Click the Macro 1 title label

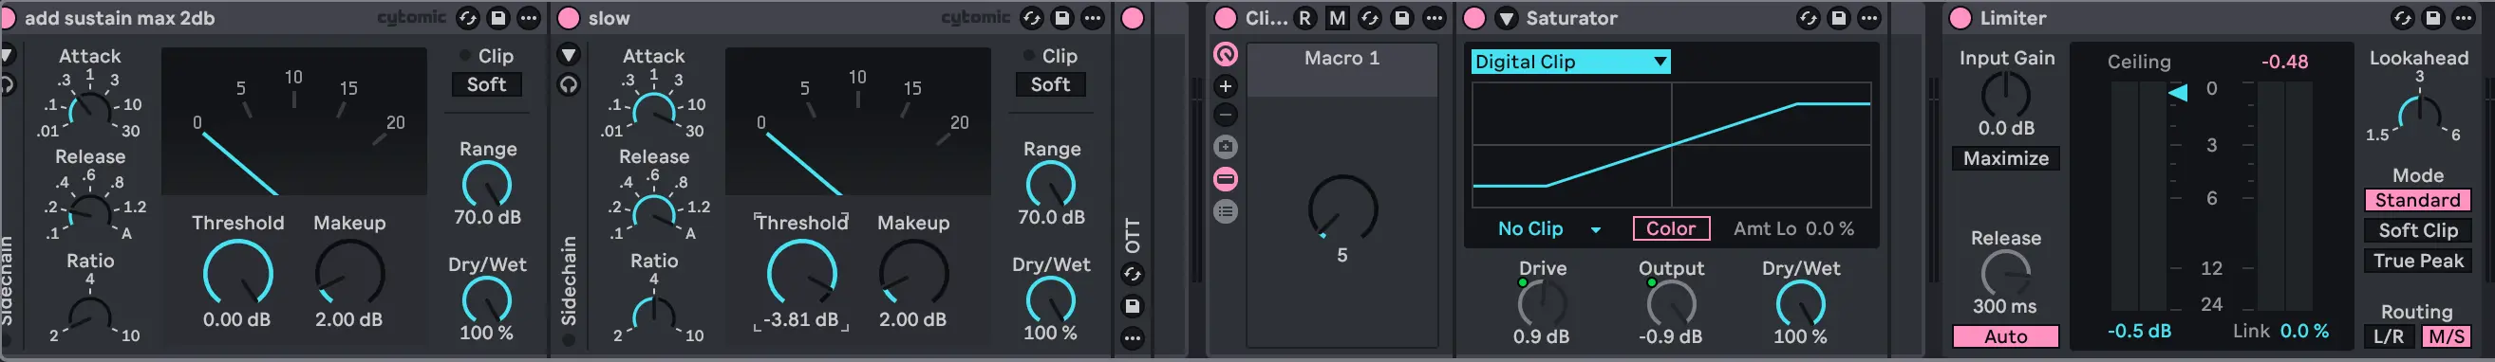[x=1341, y=58]
